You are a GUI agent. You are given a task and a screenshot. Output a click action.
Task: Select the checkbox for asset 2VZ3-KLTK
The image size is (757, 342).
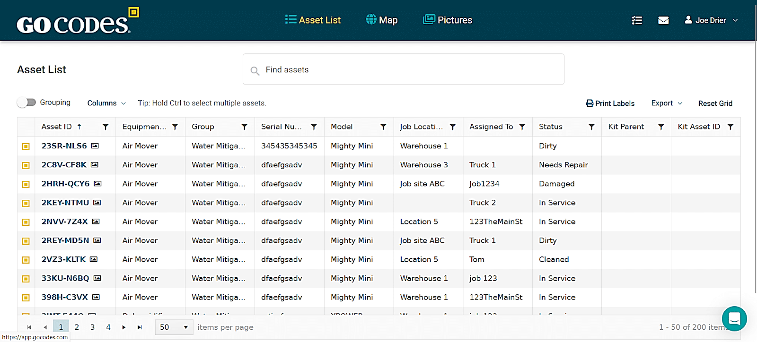(x=26, y=260)
